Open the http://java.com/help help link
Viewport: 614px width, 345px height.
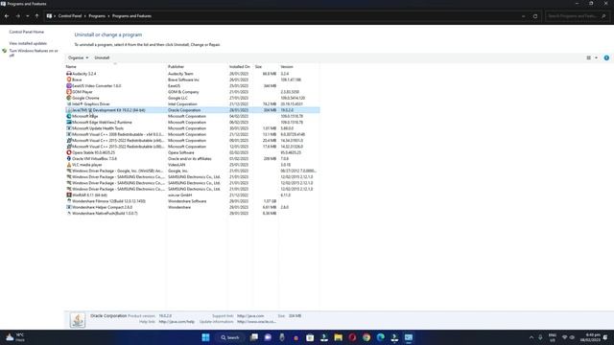(x=177, y=322)
